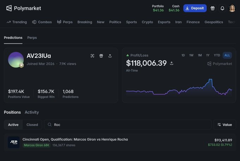Open the Finance category
240x161 pixels.
pyautogui.click(x=193, y=22)
